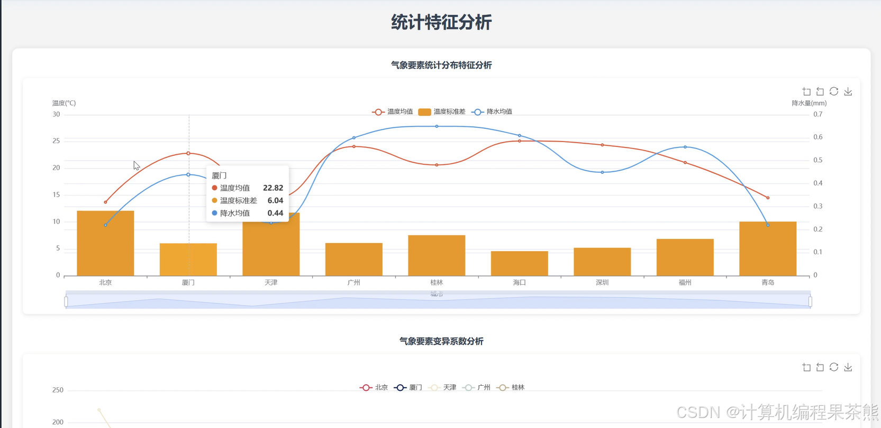The image size is (881, 428).
Task: Click area zoom icon in 气象要素变异系数分析 chart
Action: 806,367
